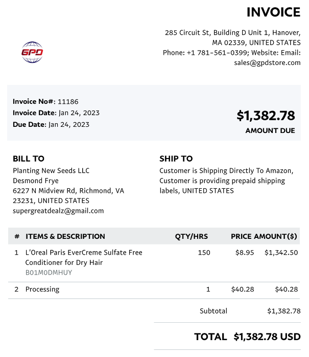Click the SHIP TO heading
309x357 pixels.
[x=176, y=159]
